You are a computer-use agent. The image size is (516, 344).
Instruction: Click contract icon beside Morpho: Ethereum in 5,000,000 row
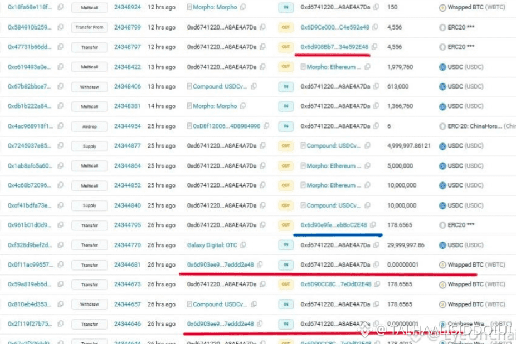303,165
